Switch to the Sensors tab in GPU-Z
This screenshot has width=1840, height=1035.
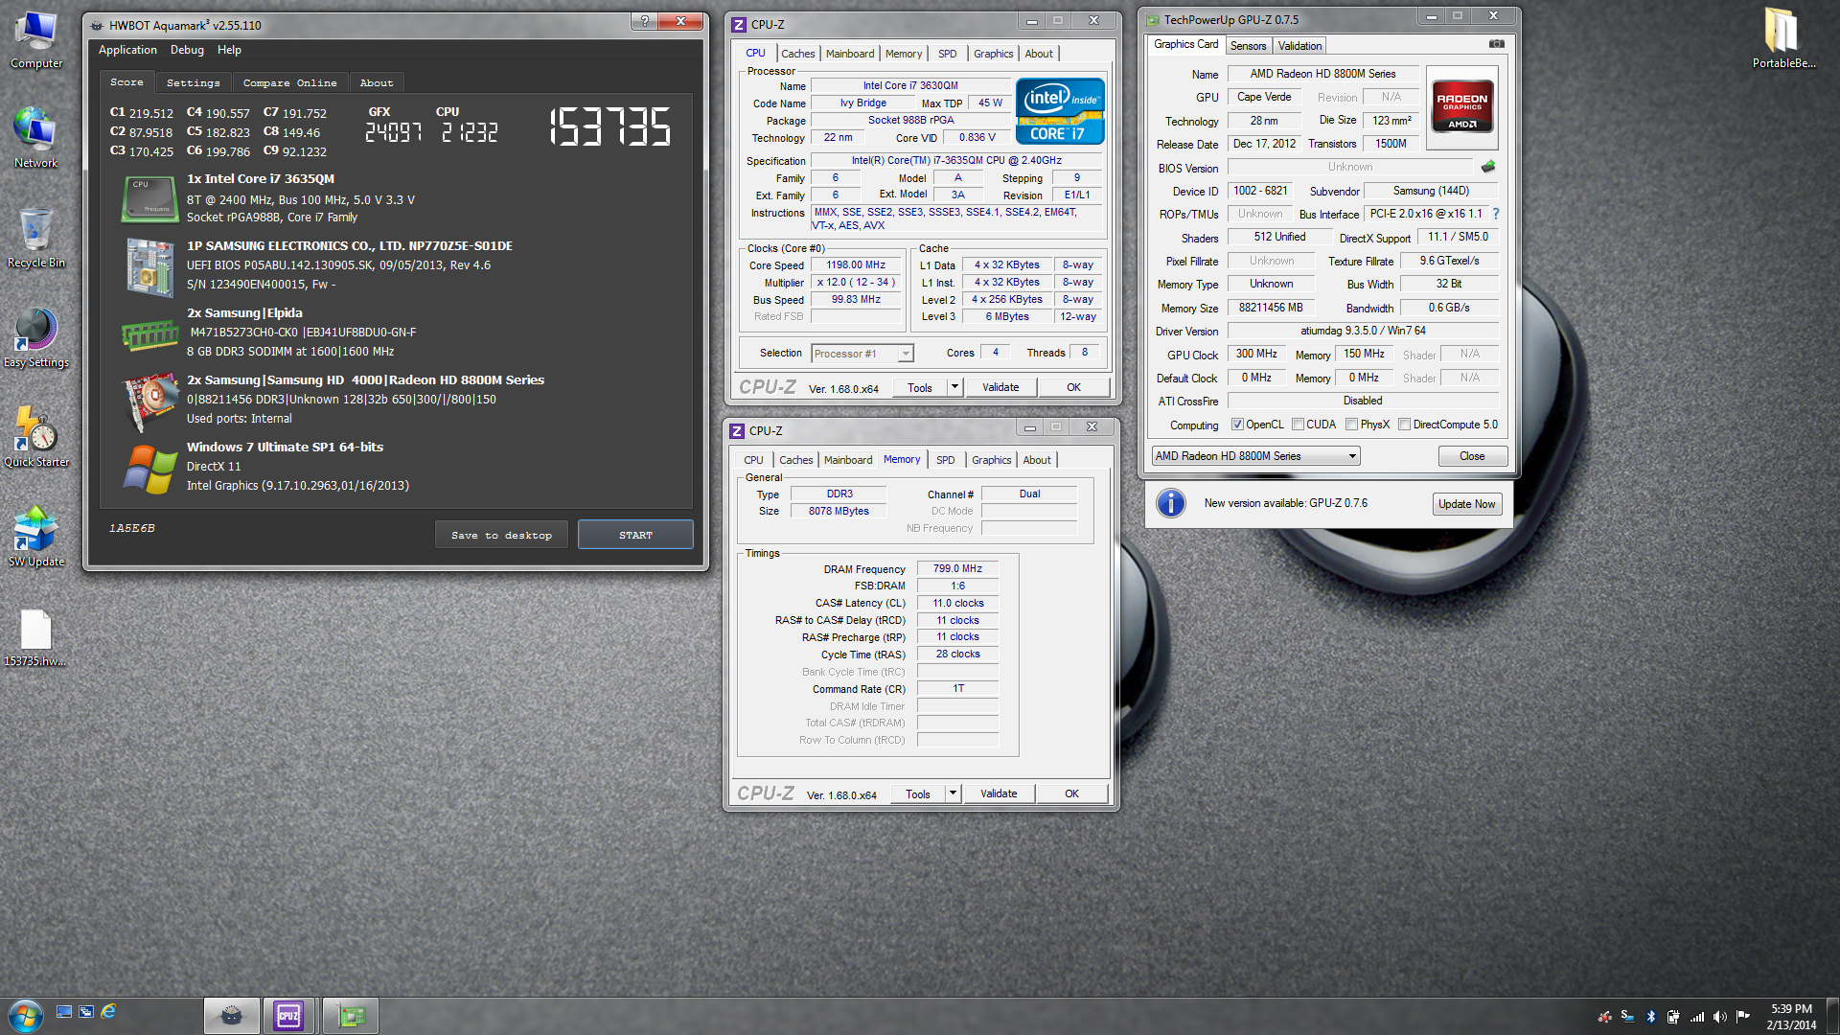[1248, 46]
